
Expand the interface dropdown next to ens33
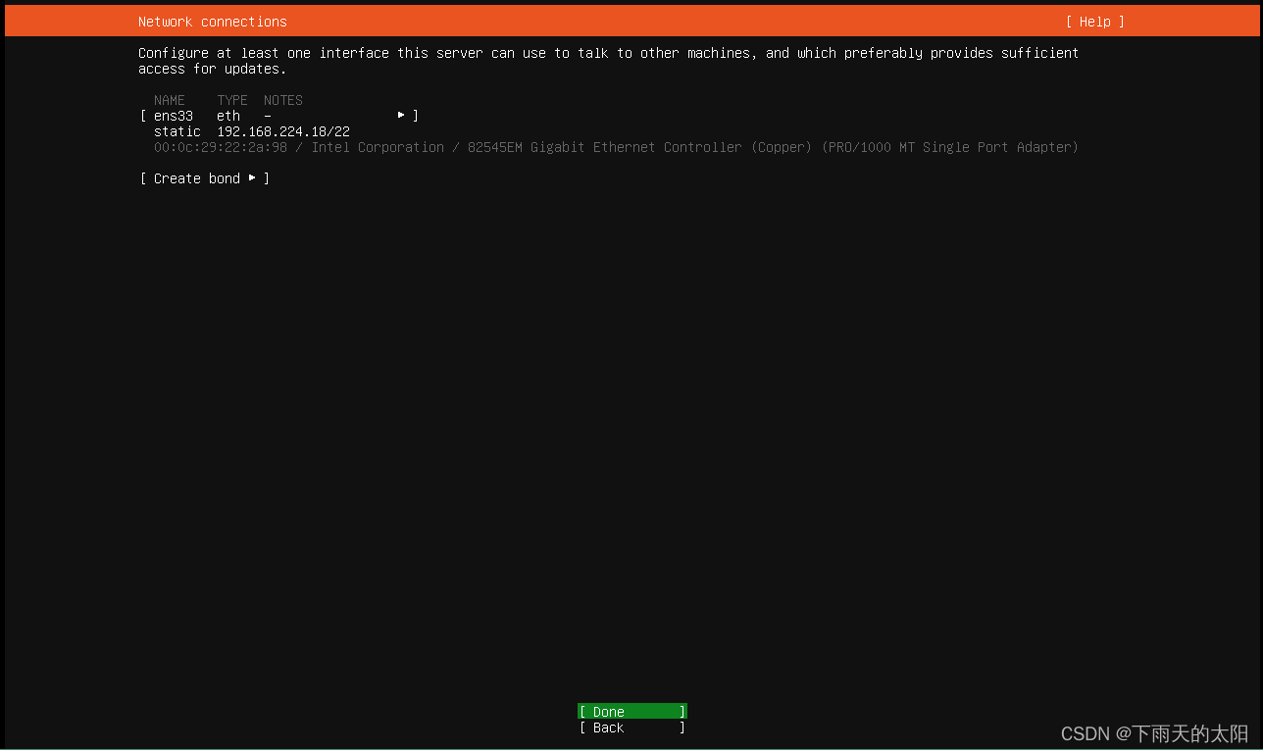tap(401, 115)
